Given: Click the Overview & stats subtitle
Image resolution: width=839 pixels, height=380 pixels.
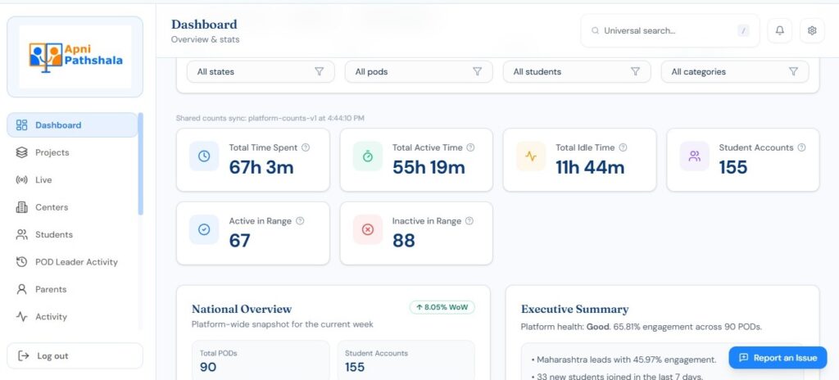Looking at the screenshot, I should [x=206, y=39].
